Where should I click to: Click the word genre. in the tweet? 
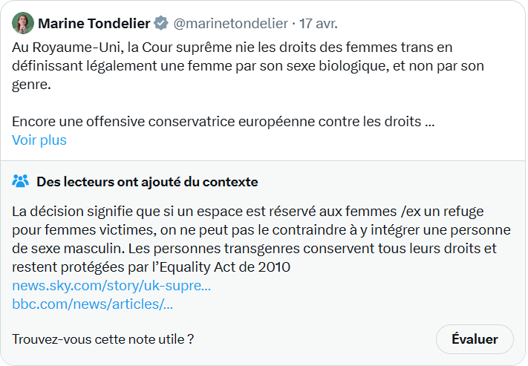pyautogui.click(x=32, y=85)
